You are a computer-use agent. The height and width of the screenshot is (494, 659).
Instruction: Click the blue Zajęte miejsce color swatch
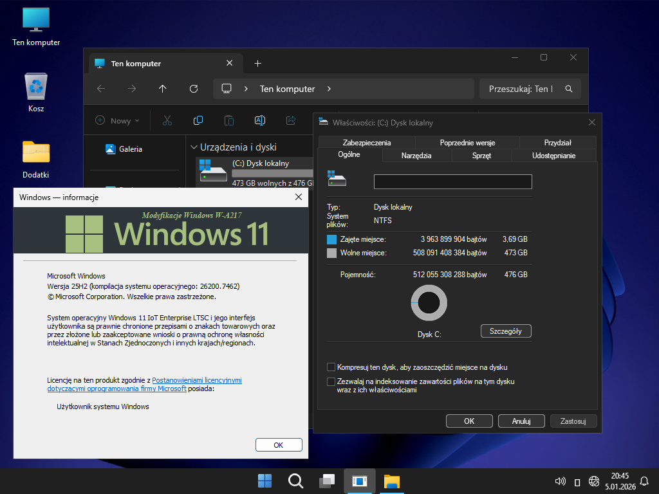[x=332, y=239]
